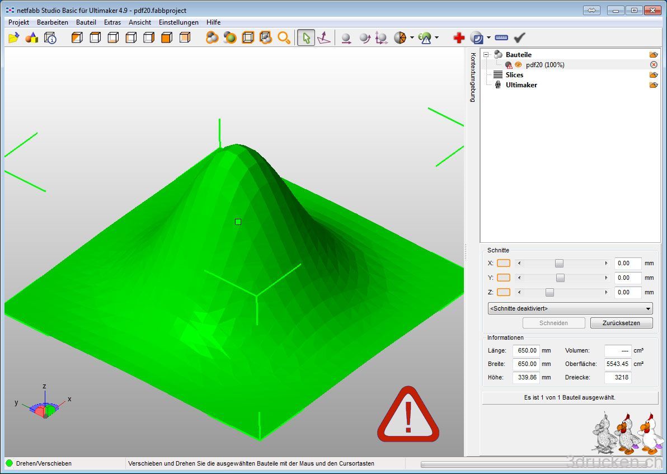Click the add part primitives icon
Image resolution: width=667 pixels, height=474 pixels.
[32, 38]
